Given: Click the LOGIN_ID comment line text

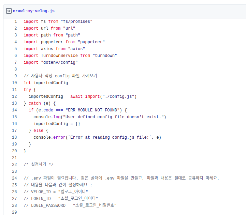Looking at the screenshot, I should [x=61, y=199].
